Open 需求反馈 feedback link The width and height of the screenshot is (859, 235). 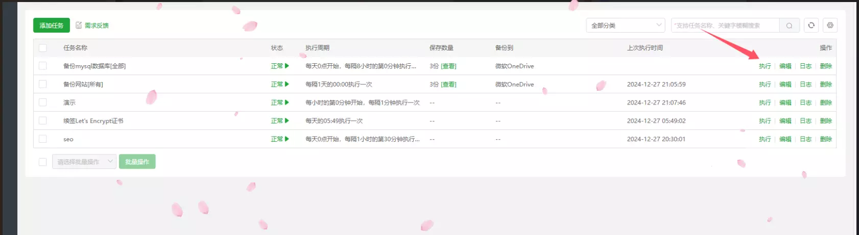point(92,25)
